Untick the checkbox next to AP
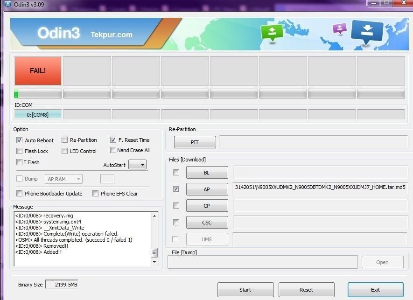 (176, 189)
